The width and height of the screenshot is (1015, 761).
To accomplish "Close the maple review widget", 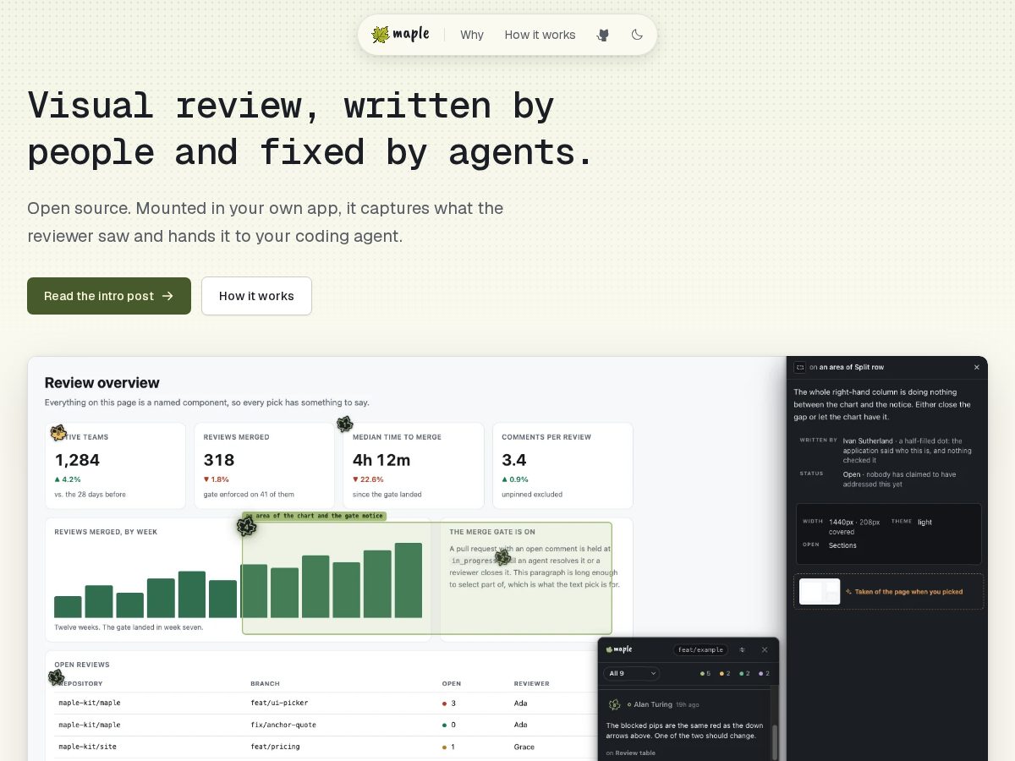I will point(765,649).
